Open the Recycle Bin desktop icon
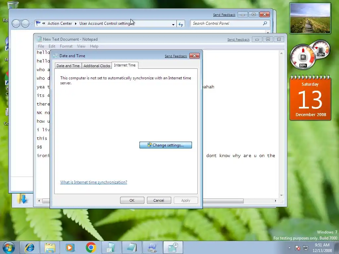Screen dimensions: 339x254 [13, 5]
